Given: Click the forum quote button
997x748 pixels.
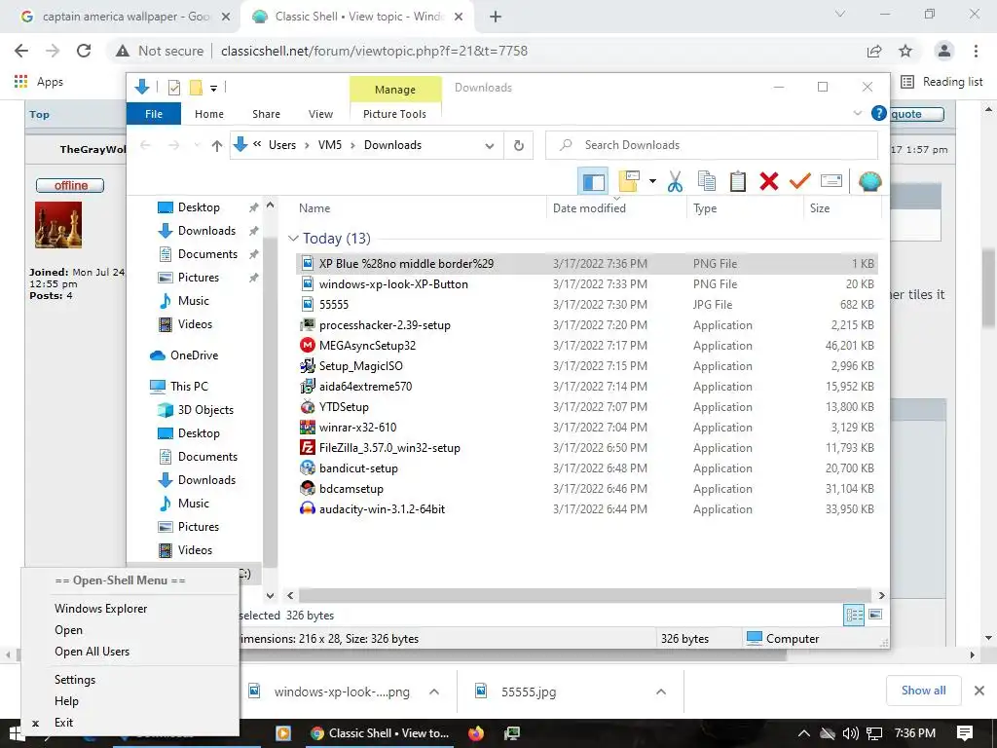Looking at the screenshot, I should click(x=916, y=115).
